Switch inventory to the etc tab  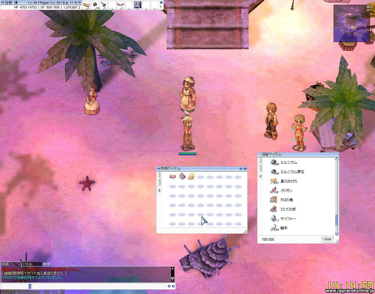tap(160, 190)
